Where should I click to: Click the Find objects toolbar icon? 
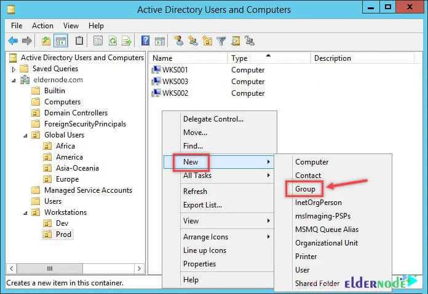click(x=236, y=41)
